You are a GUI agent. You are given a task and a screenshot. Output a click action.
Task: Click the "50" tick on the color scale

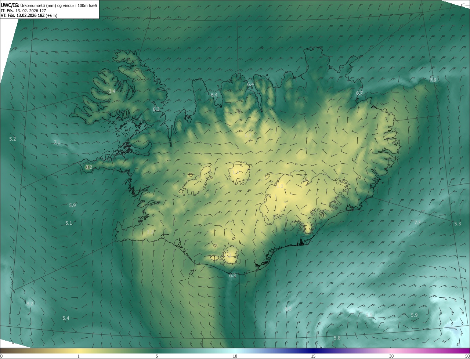point(467,356)
